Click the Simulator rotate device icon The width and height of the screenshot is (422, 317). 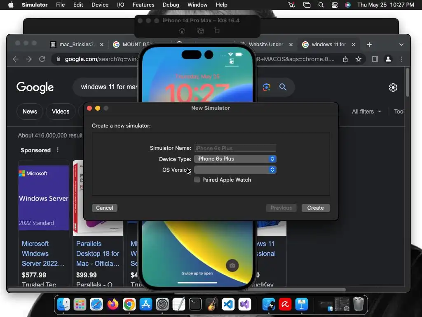click(x=217, y=31)
